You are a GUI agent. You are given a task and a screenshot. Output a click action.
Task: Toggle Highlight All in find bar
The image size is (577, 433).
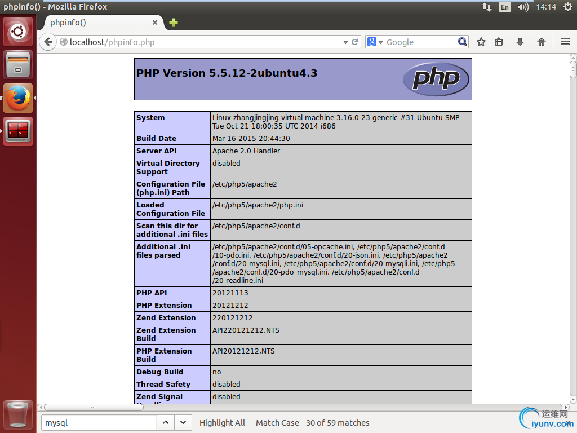(x=222, y=423)
